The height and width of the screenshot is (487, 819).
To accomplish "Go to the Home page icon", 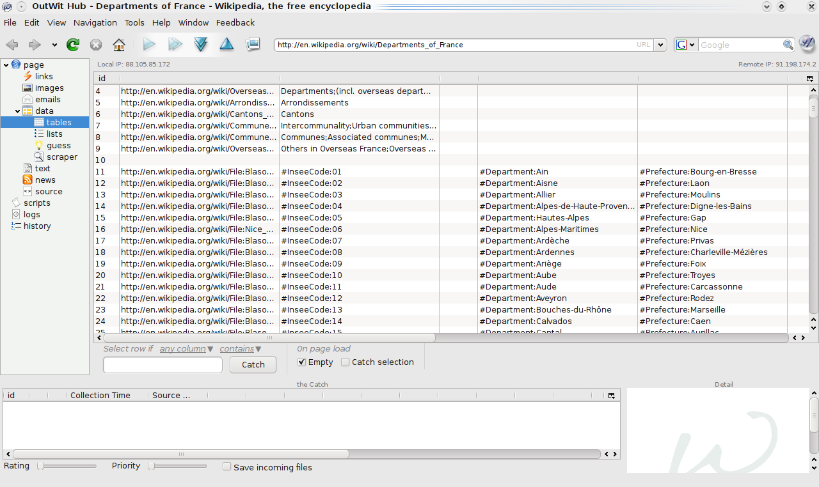I will [119, 45].
